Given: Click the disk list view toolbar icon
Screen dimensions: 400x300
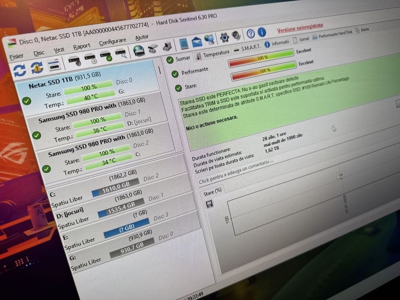Looking at the screenshot, I should point(54,65).
